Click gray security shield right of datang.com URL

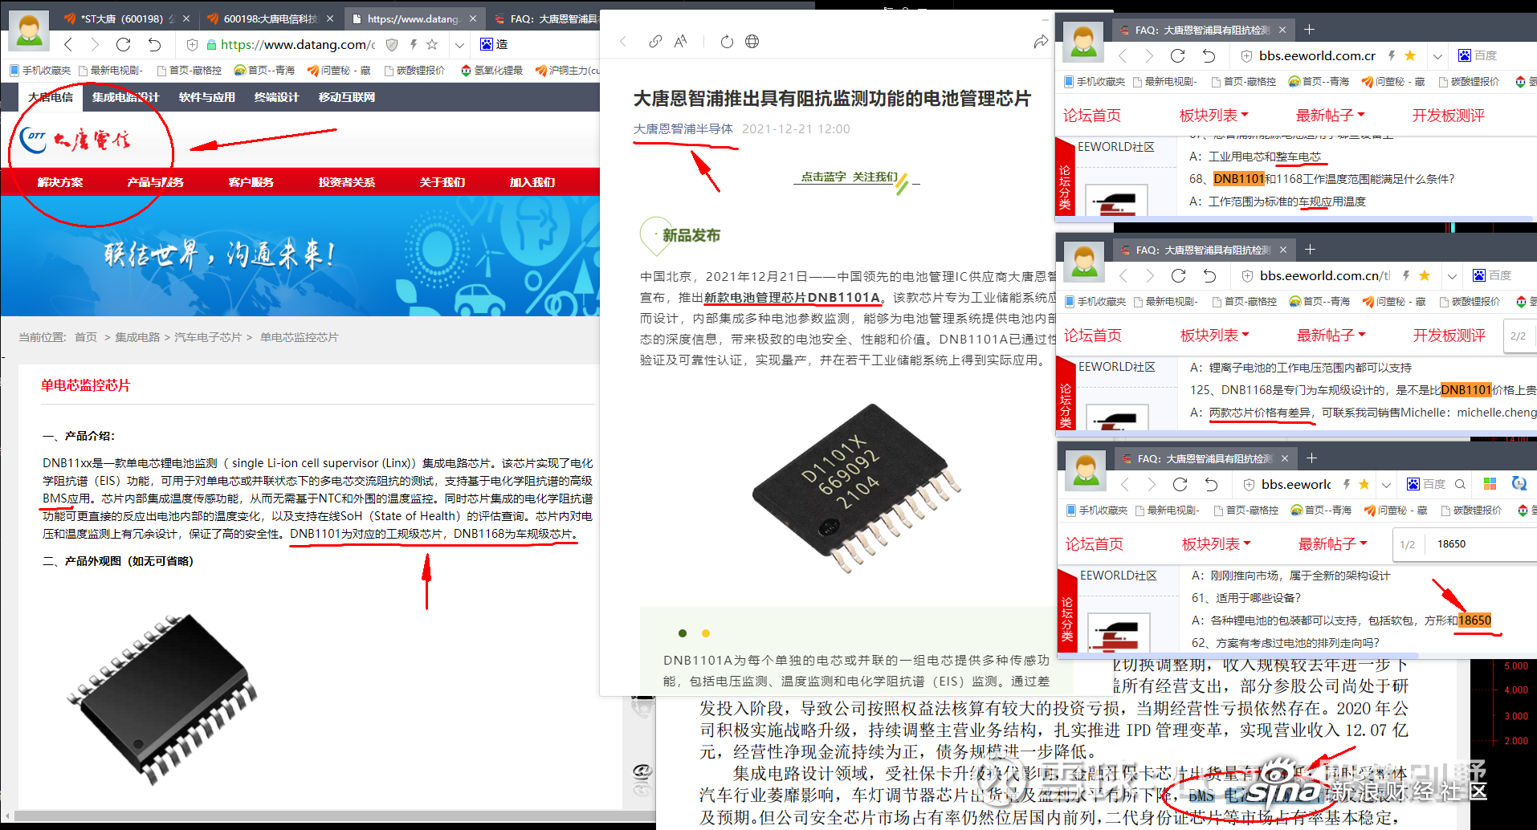tap(392, 45)
